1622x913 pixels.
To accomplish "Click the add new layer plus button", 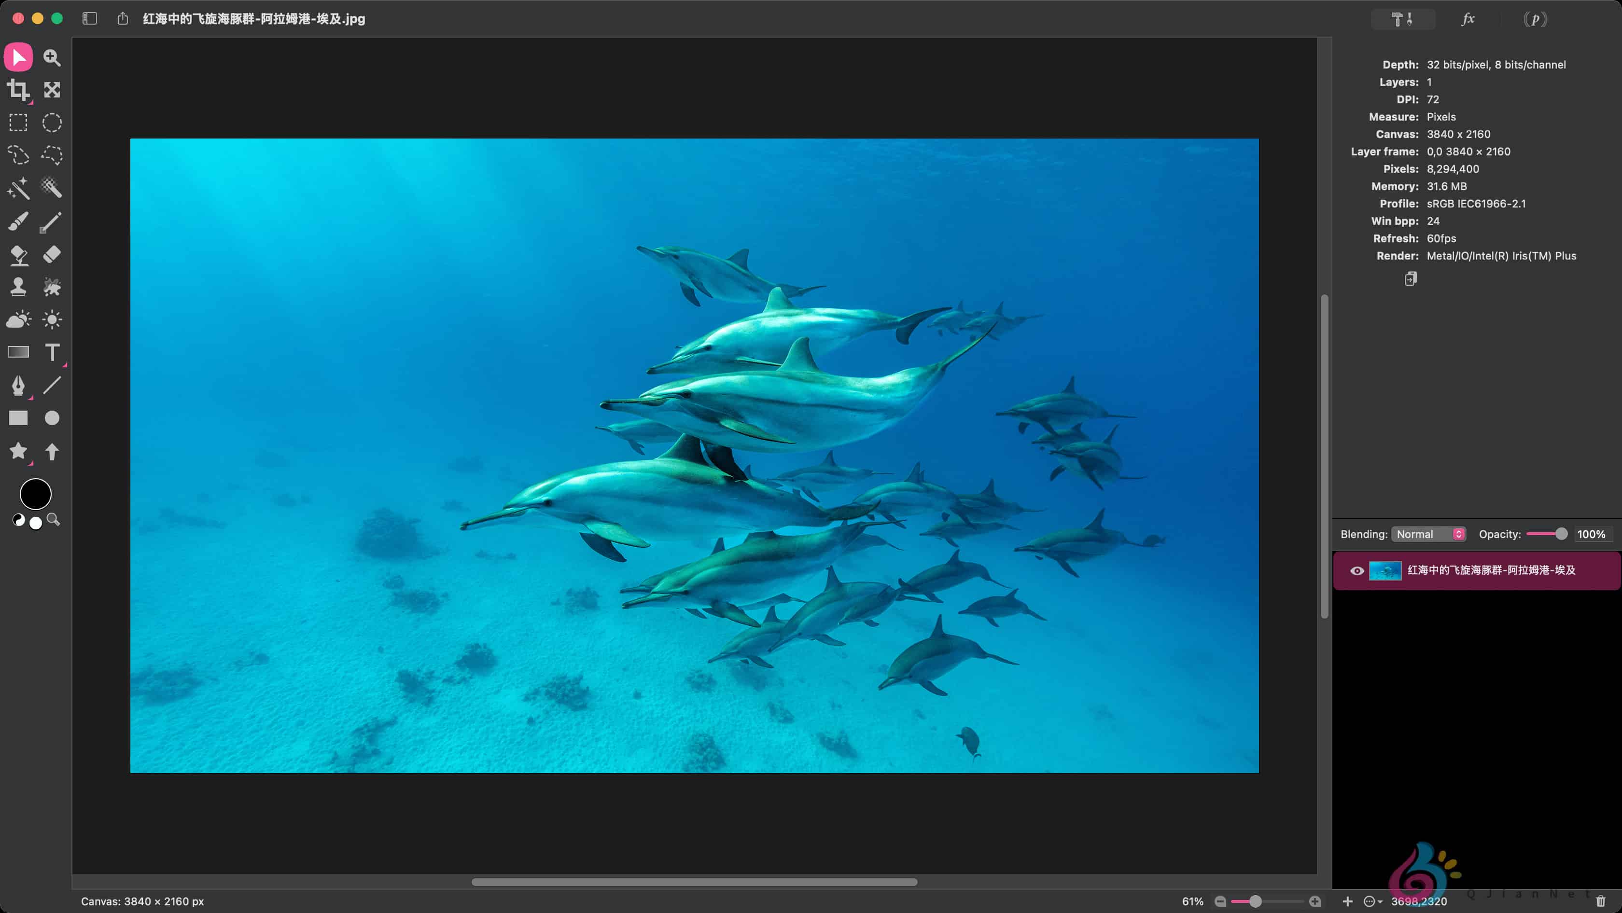I will pyautogui.click(x=1347, y=902).
